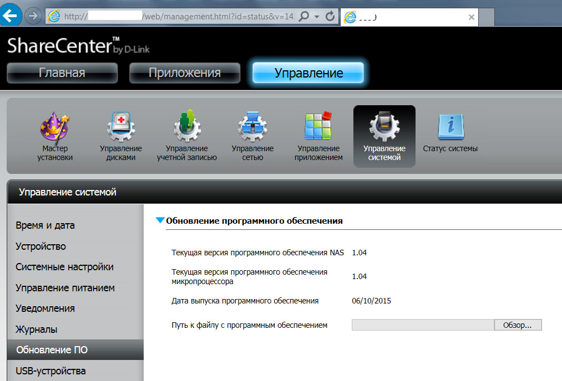
Task: Switch to the Управление tab
Action: coord(308,73)
